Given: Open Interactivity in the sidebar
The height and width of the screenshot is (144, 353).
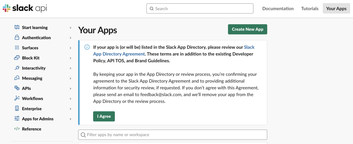Looking at the screenshot, I should [34, 68].
